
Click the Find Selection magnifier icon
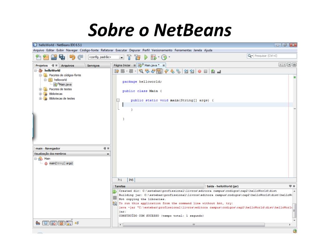point(141,71)
